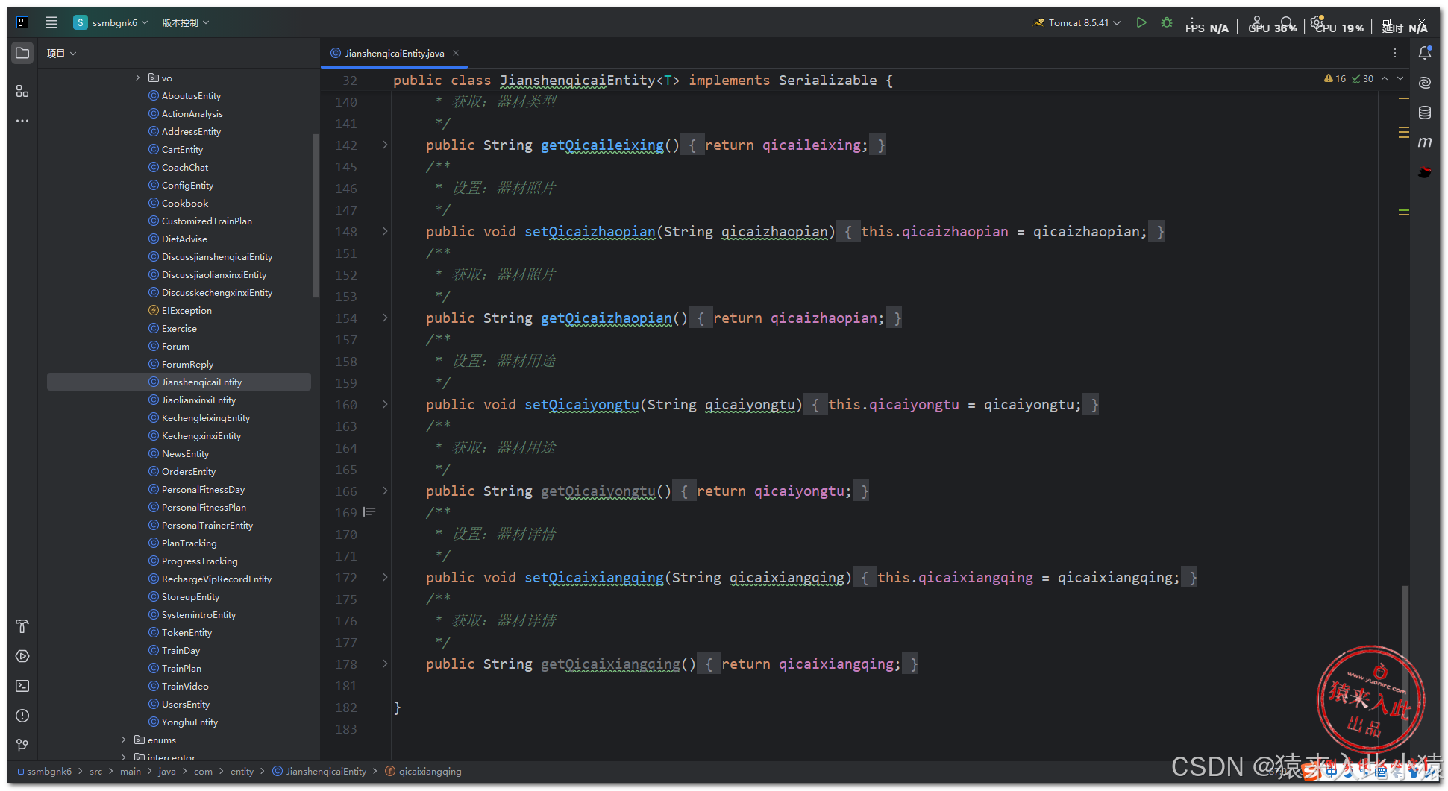Open the Problems tool window

tap(22, 716)
